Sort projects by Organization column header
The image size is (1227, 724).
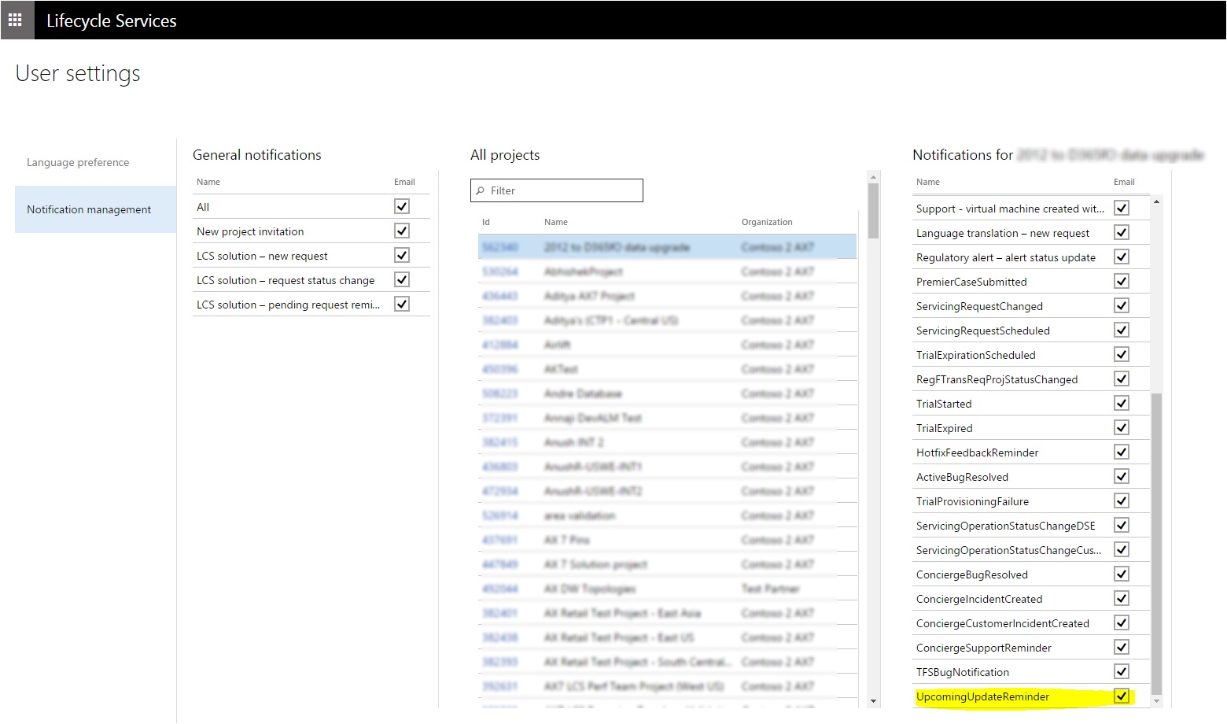click(x=766, y=222)
